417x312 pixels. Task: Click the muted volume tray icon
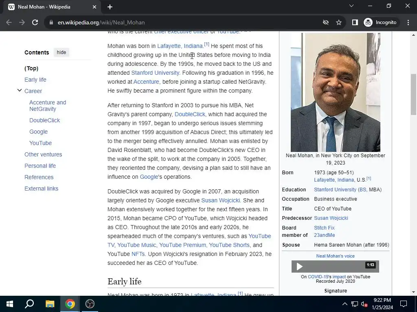[x=364, y=304]
